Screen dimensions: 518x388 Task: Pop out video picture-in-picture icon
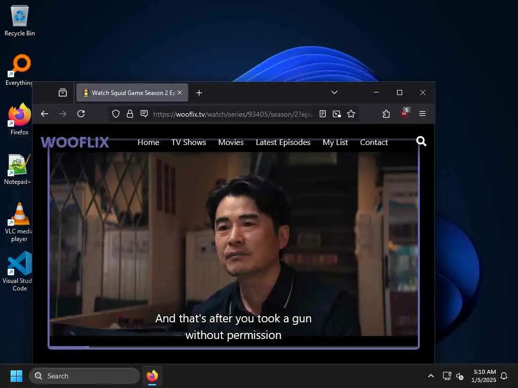336,114
